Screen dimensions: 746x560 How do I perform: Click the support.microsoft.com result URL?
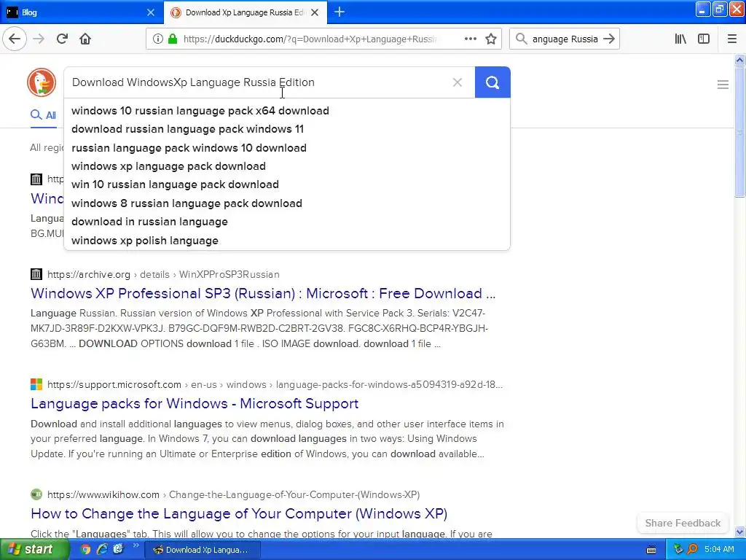click(275, 385)
